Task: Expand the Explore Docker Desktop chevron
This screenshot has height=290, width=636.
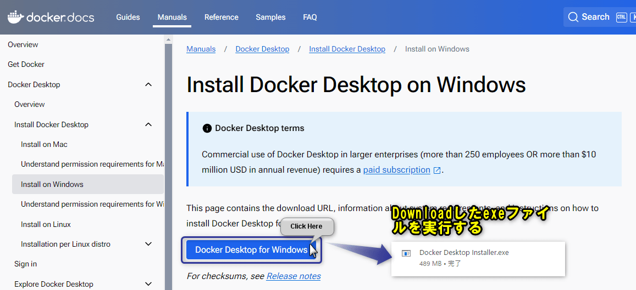Action: tap(148, 284)
